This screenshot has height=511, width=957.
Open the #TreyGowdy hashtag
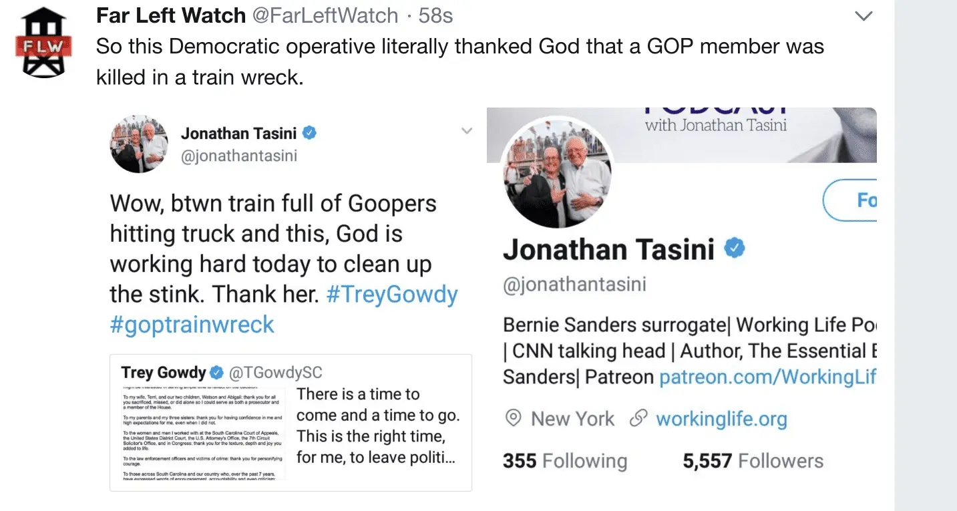[x=392, y=295]
